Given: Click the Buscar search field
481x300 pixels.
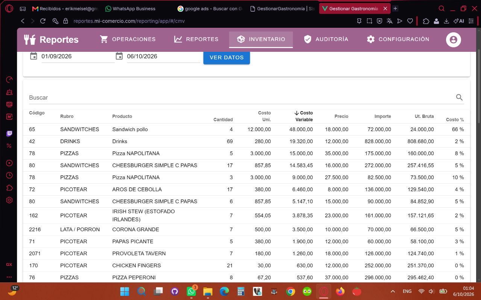Looking at the screenshot, I should coord(241,98).
